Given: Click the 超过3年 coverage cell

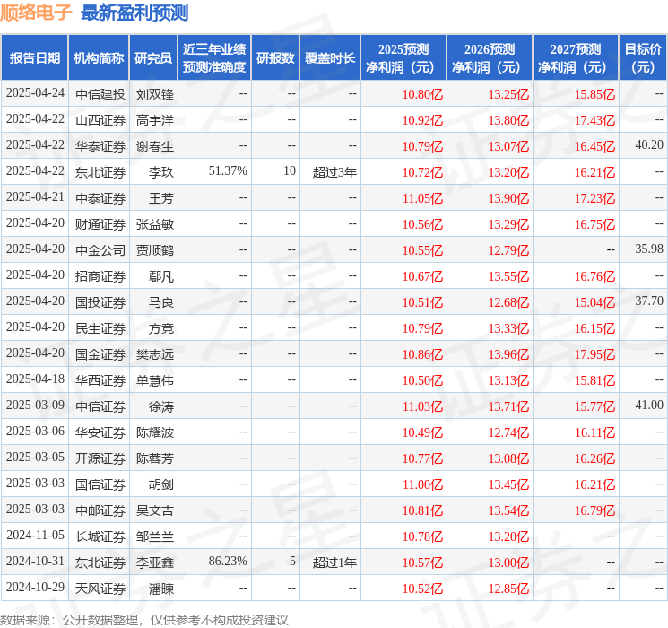Looking at the screenshot, I should 334,172.
